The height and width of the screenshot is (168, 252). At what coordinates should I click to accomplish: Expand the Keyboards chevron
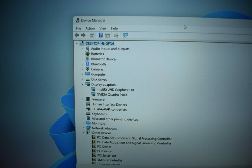(x=83, y=114)
